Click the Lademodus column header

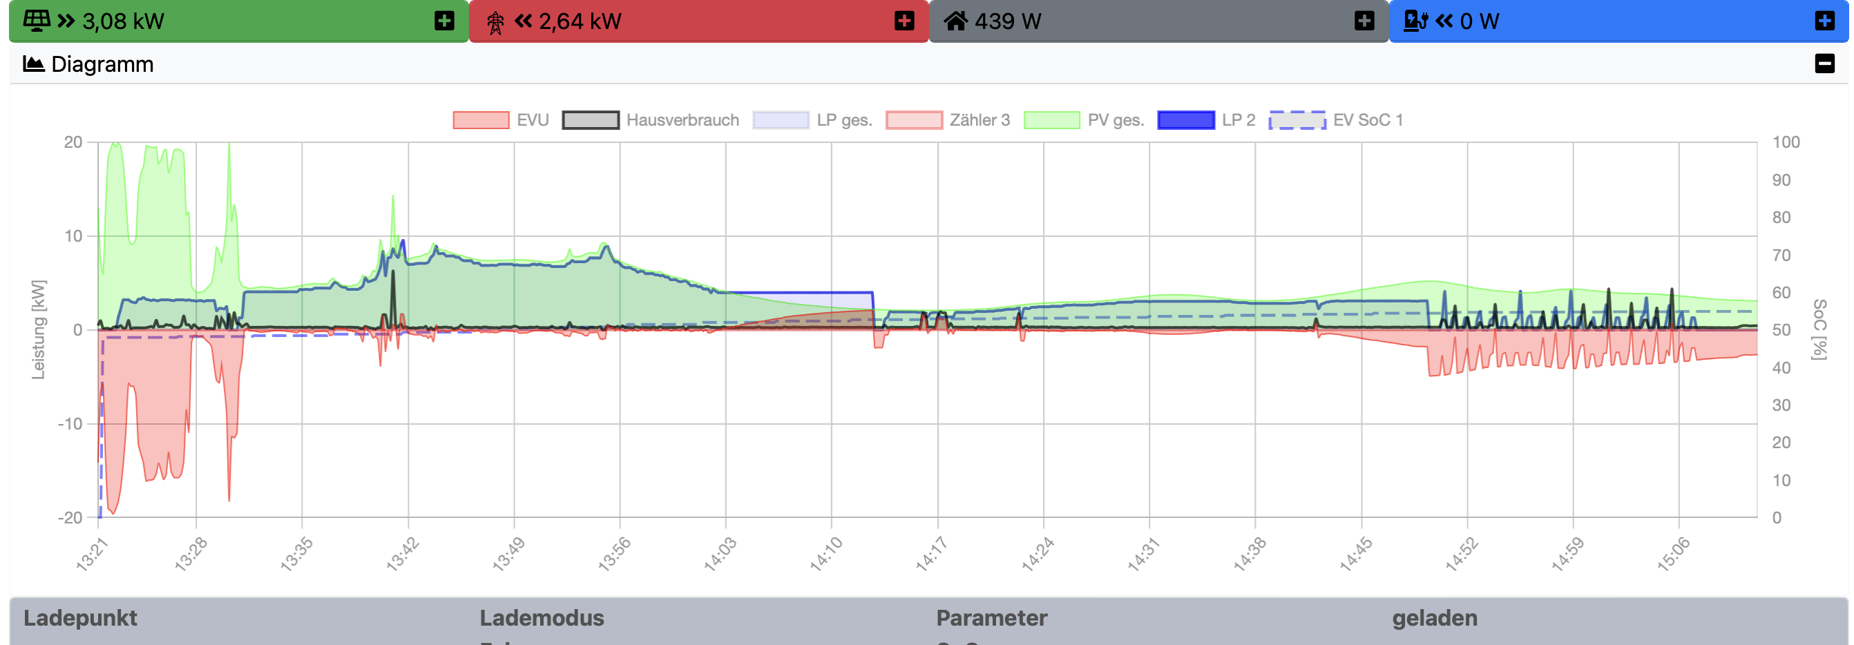(542, 617)
